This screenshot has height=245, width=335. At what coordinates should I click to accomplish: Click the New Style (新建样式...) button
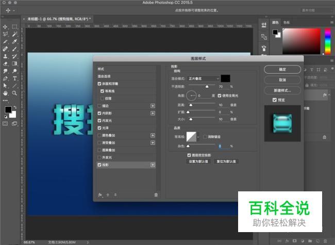click(x=282, y=90)
